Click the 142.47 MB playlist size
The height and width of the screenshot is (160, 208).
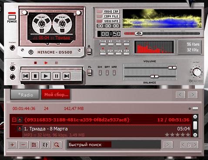(x=74, y=109)
